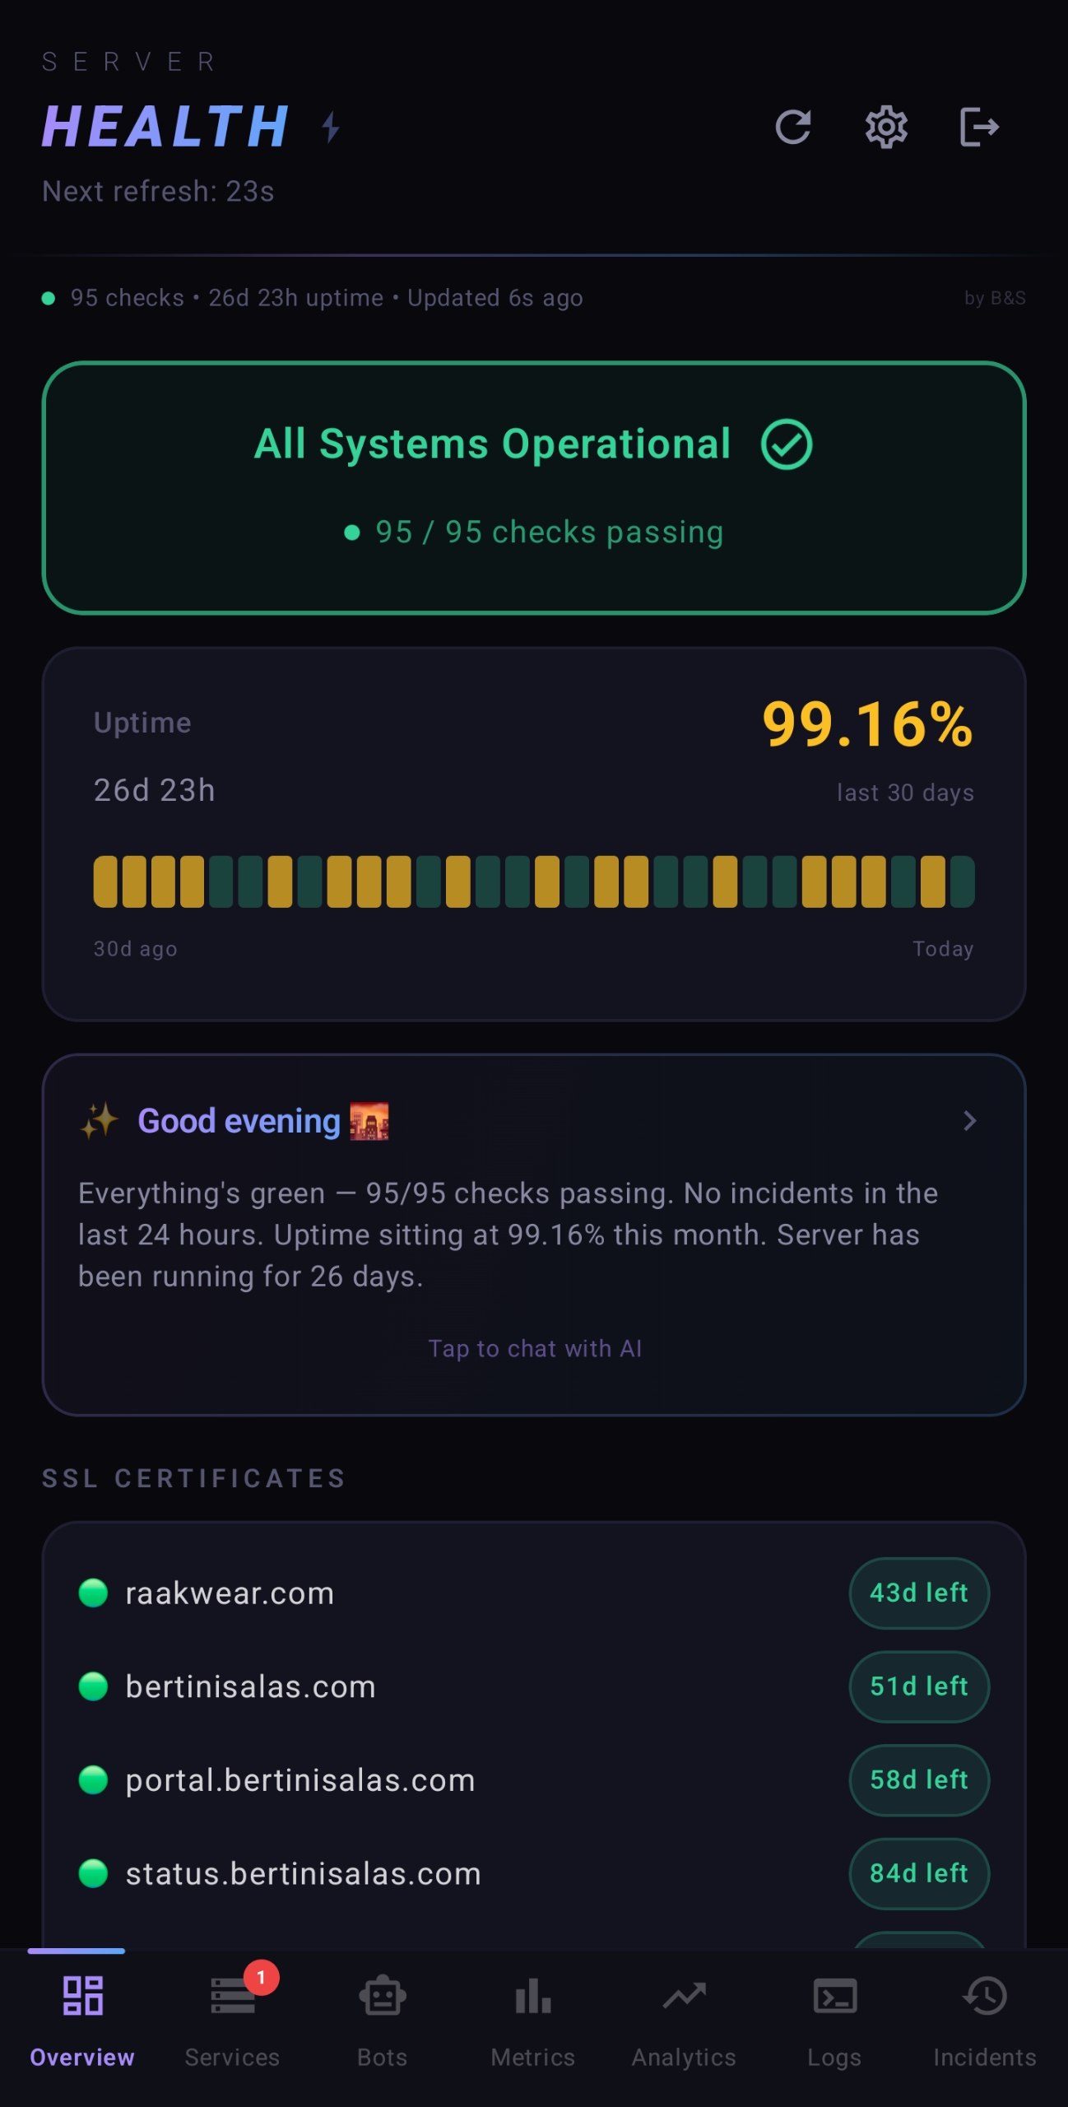Click the status indicator for status.bertinisalas.com
The image size is (1068, 2107).
point(93,1873)
